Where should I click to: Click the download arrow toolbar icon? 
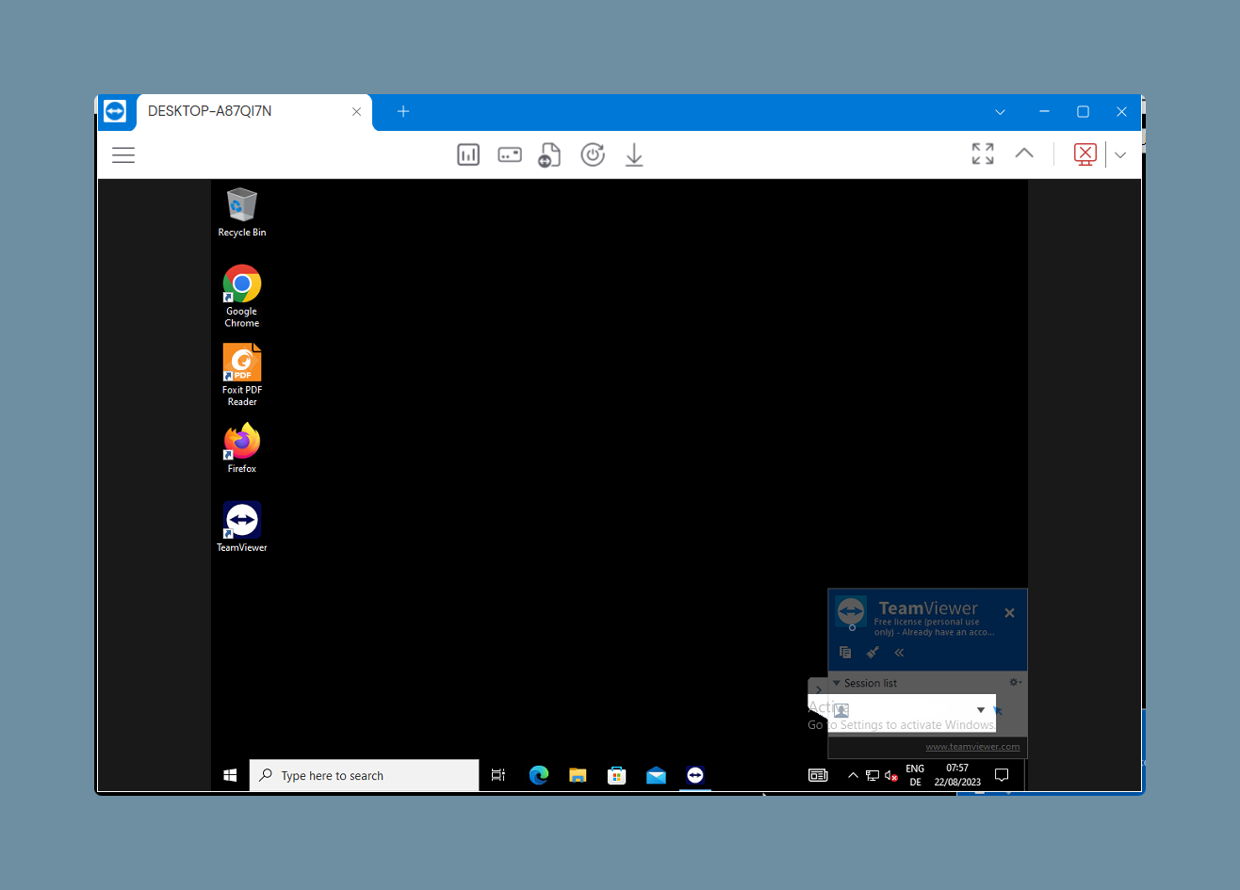click(x=634, y=154)
